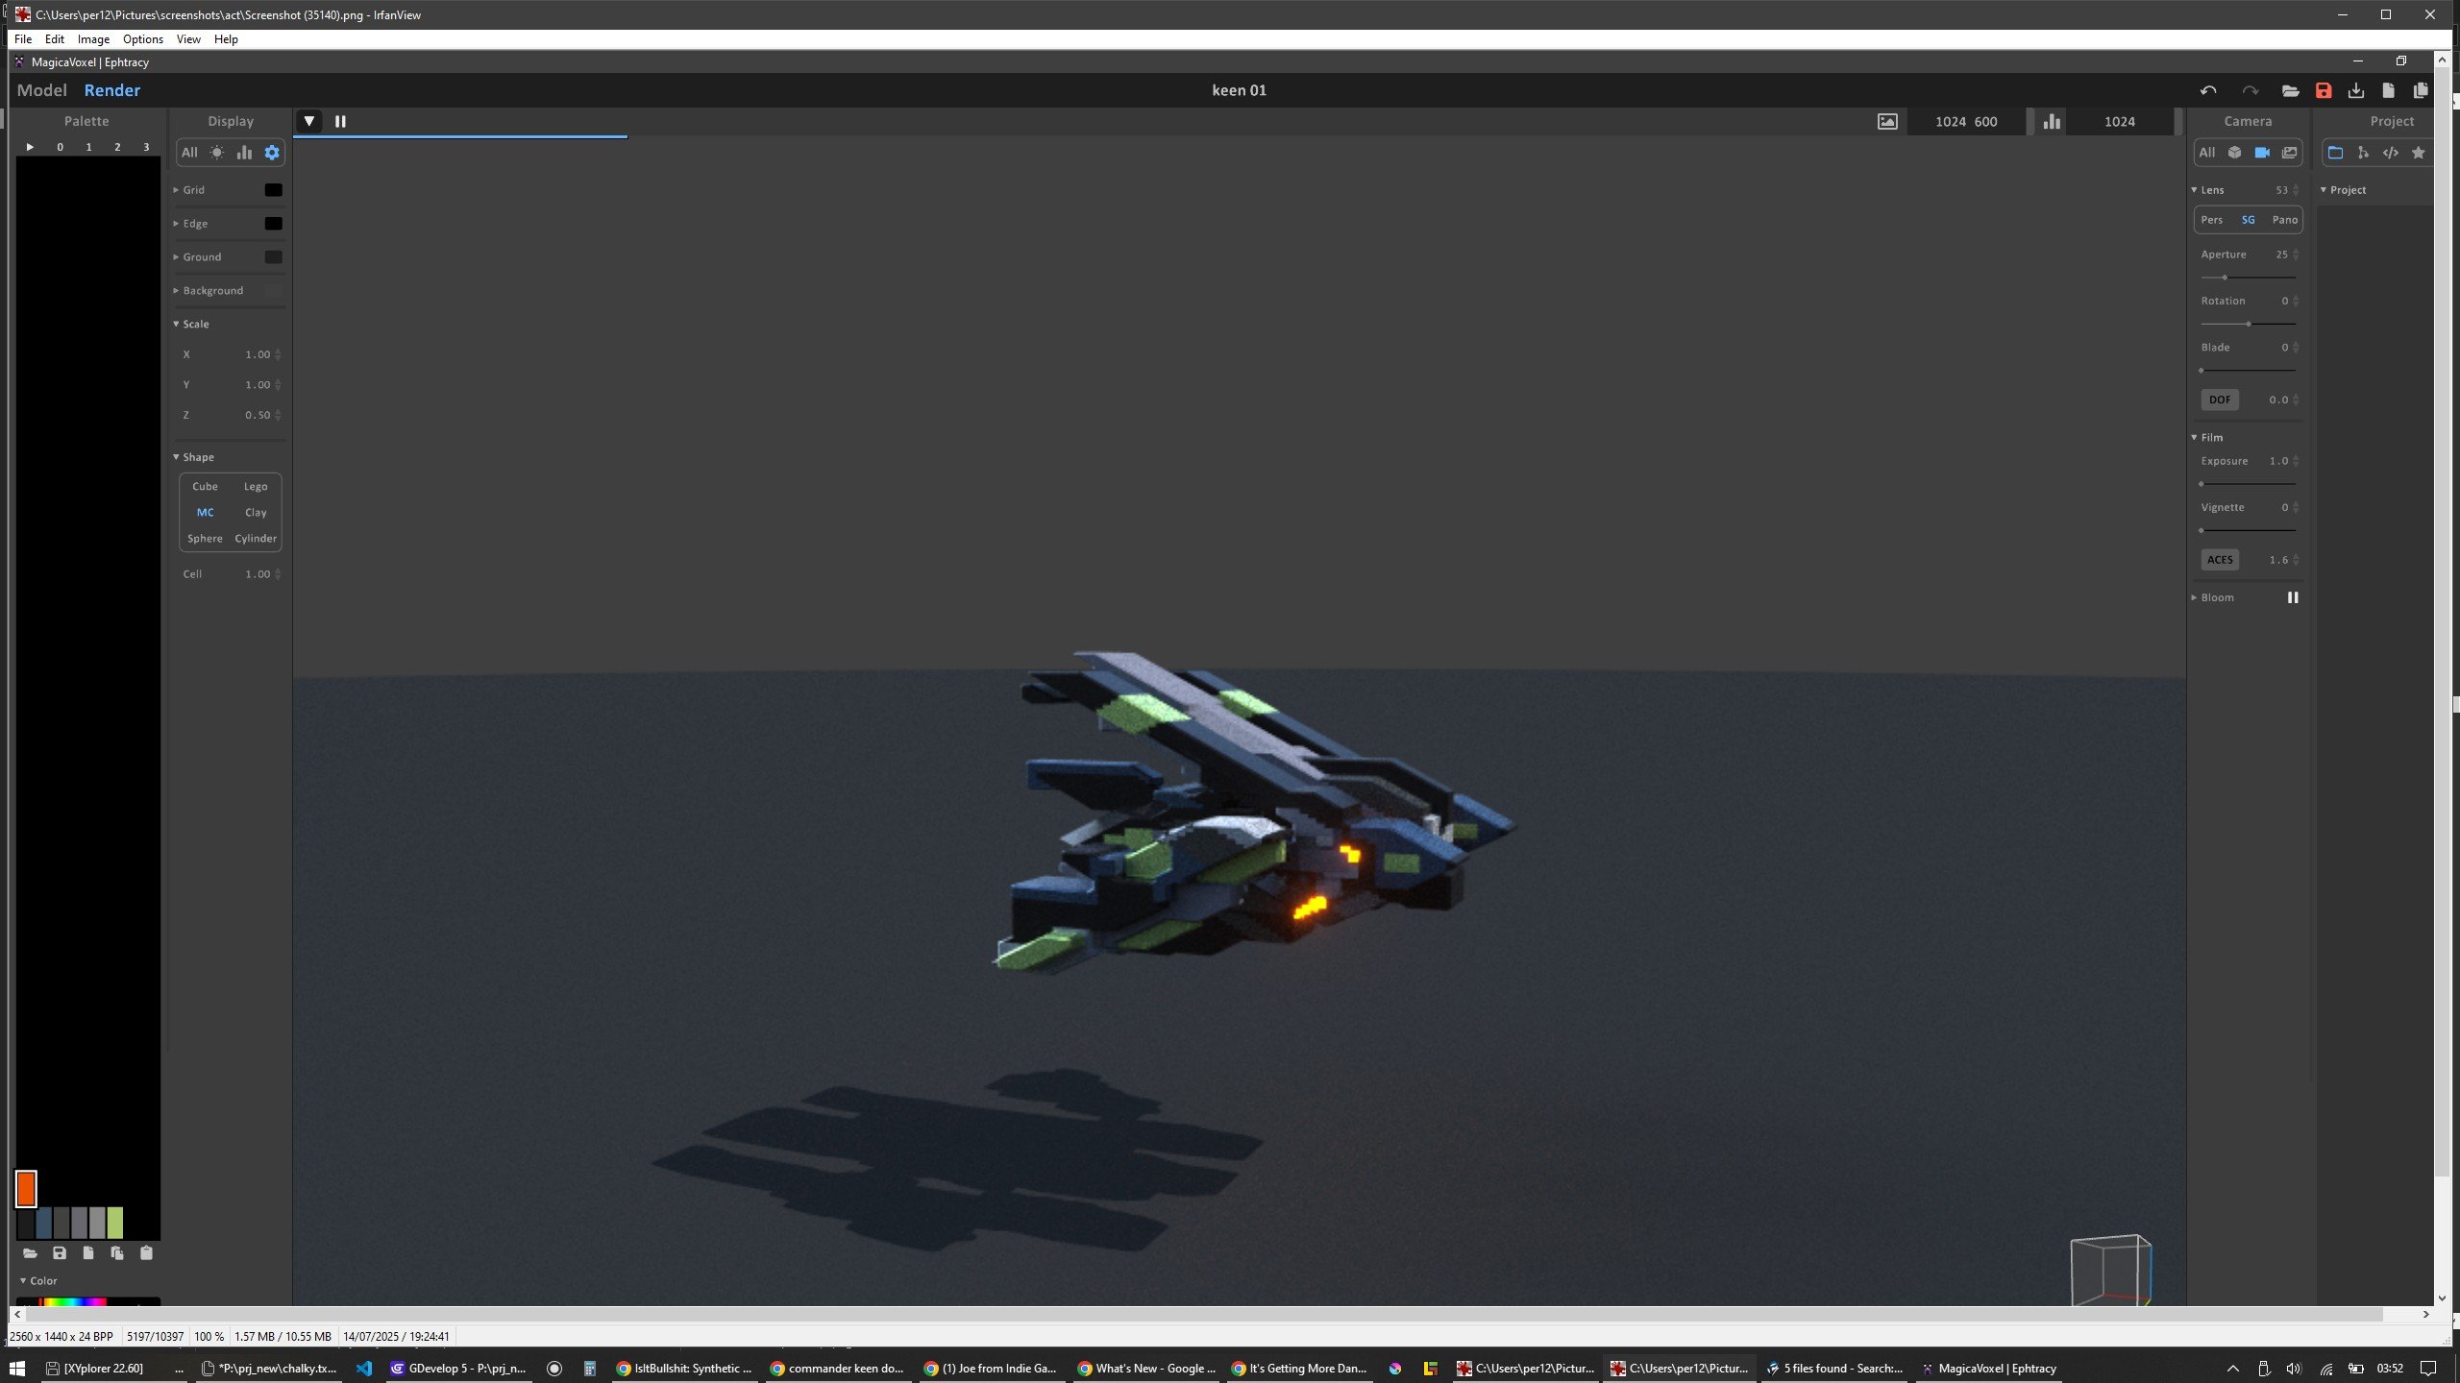Switch to the Render tab
This screenshot has width=2460, height=1383.
[x=112, y=90]
